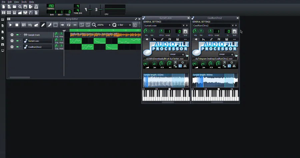Add a sample track in Song Editor
The height and width of the screenshot is (158, 300).
(x=30, y=25)
